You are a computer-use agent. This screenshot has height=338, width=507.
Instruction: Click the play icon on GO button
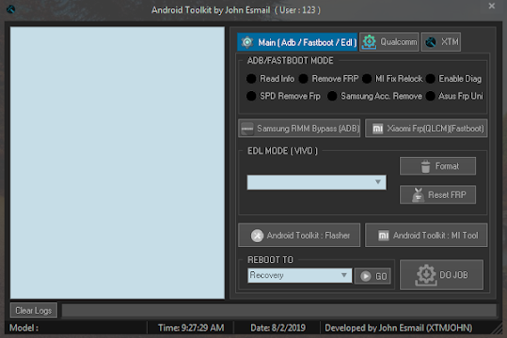(x=366, y=276)
